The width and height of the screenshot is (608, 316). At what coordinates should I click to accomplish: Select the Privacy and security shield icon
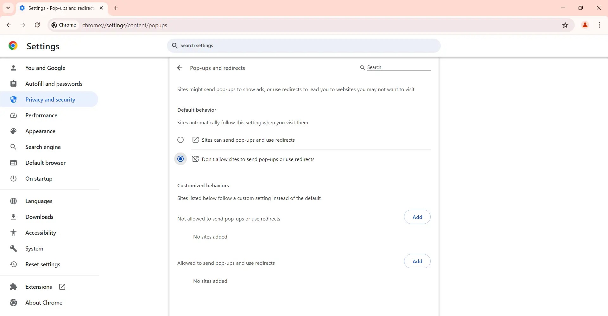click(13, 99)
